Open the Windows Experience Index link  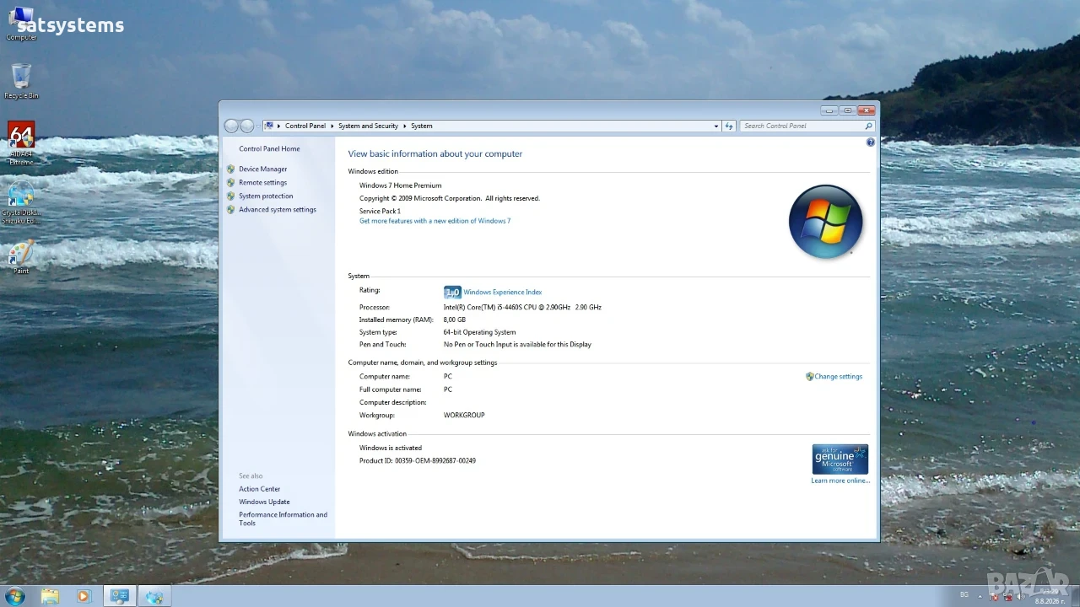pyautogui.click(x=503, y=292)
